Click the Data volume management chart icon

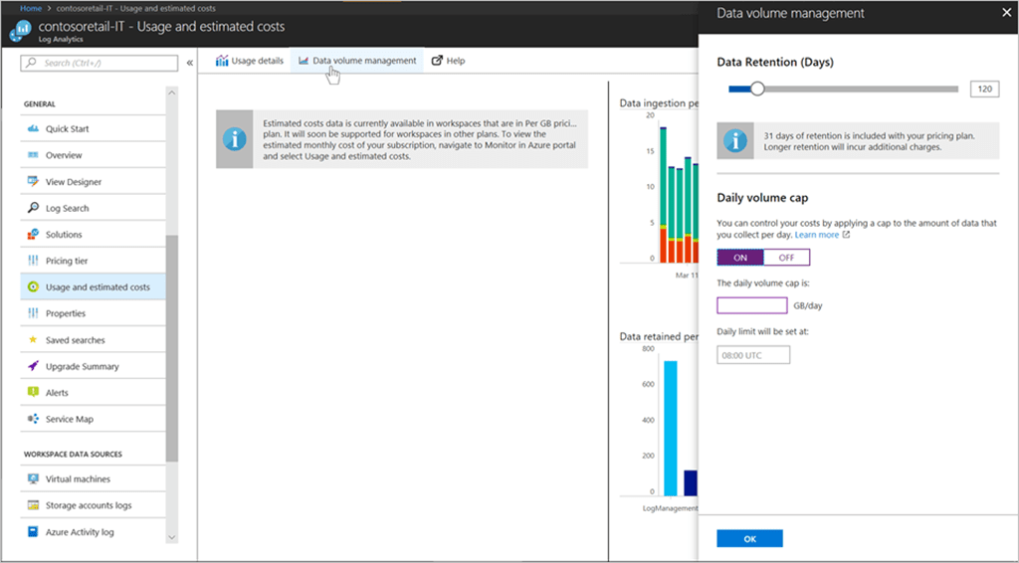pyautogui.click(x=304, y=61)
